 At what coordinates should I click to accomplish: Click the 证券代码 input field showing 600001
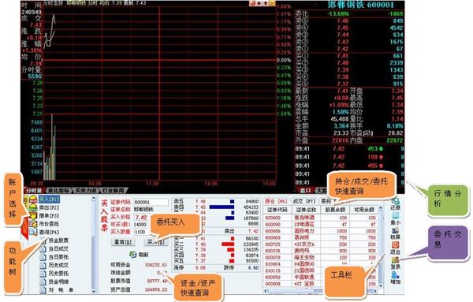coord(151,202)
